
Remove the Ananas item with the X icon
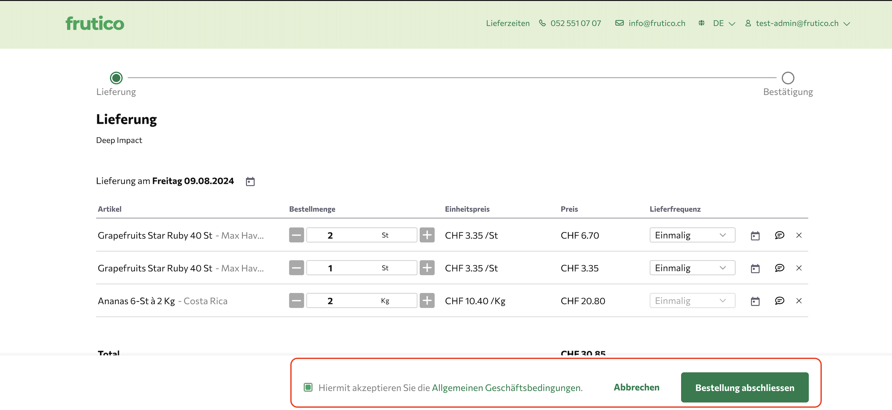tap(799, 301)
